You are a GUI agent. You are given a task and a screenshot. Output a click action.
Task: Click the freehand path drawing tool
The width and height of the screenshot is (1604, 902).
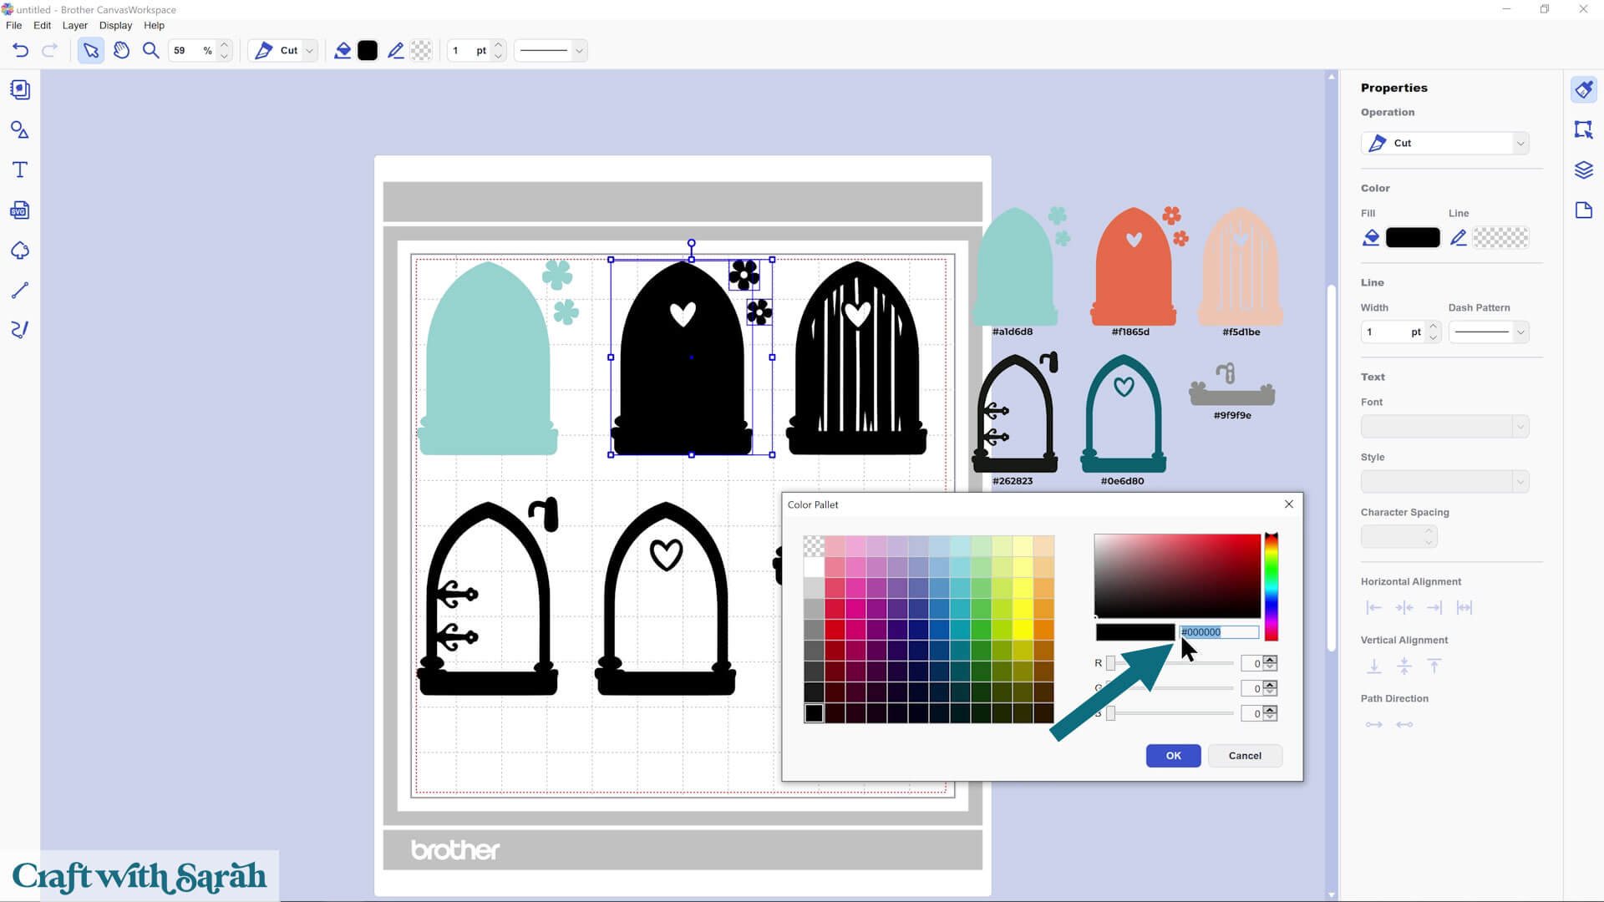(20, 330)
